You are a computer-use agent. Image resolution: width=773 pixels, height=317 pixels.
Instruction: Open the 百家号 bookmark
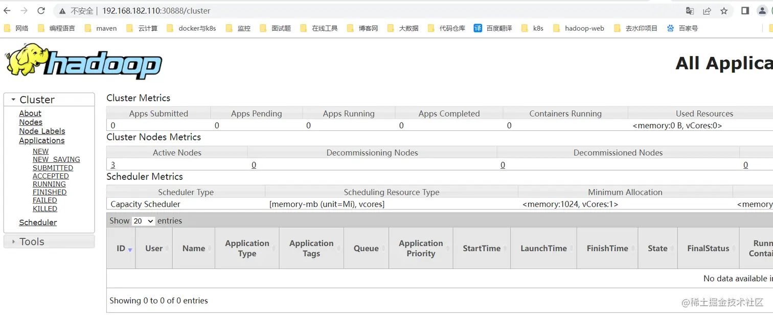point(683,28)
